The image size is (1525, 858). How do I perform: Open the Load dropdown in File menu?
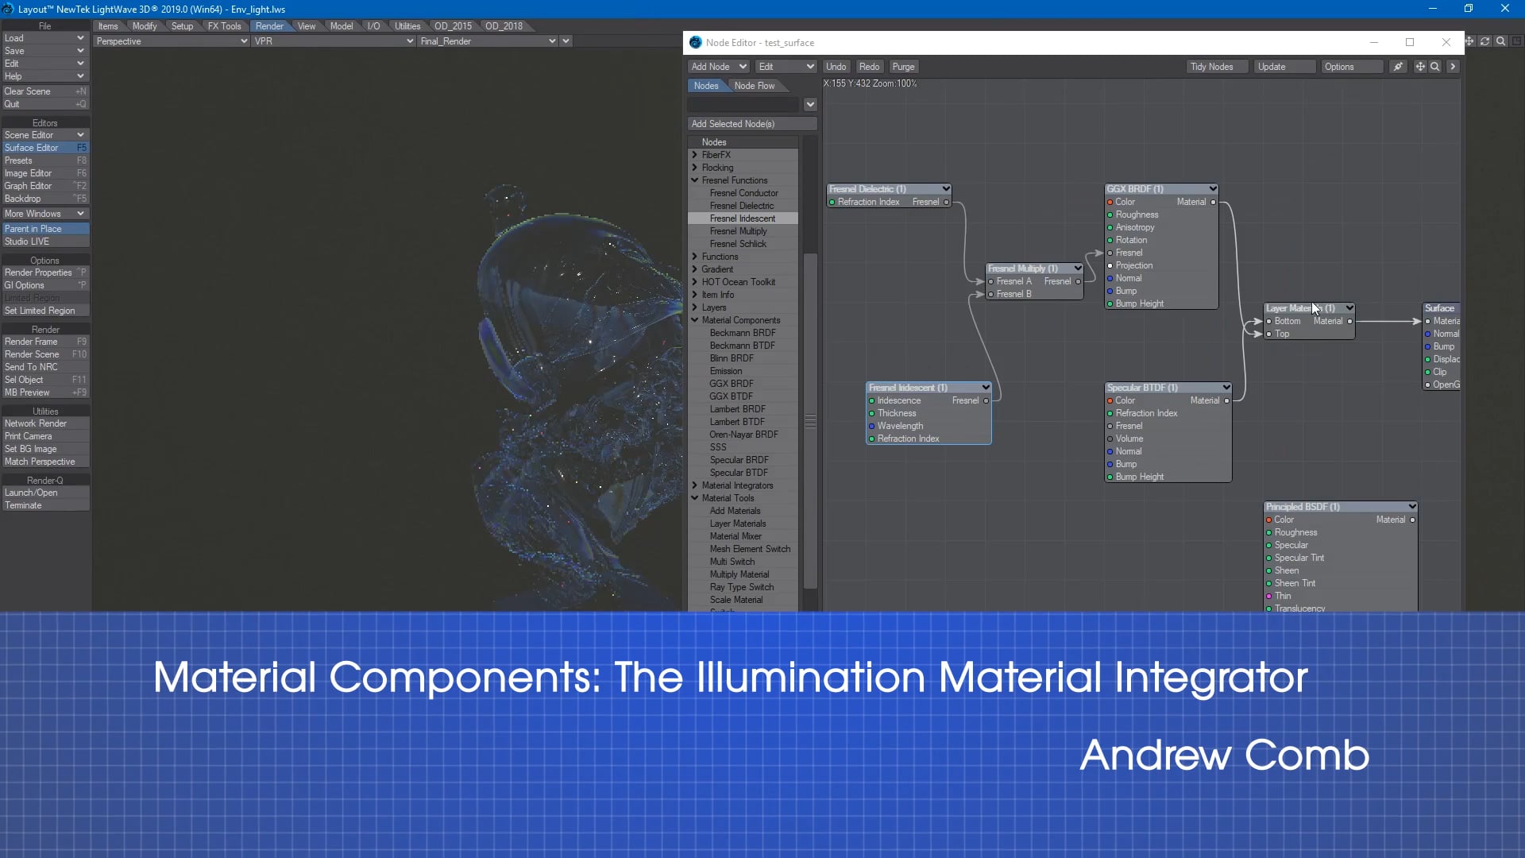coord(44,38)
